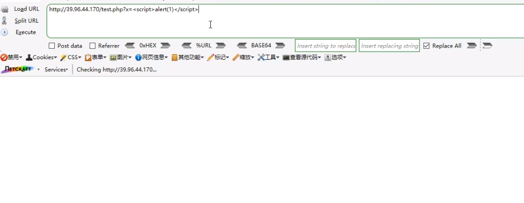This screenshot has width=524, height=203.
Task: Click the BASE64 label
Action: [261, 46]
